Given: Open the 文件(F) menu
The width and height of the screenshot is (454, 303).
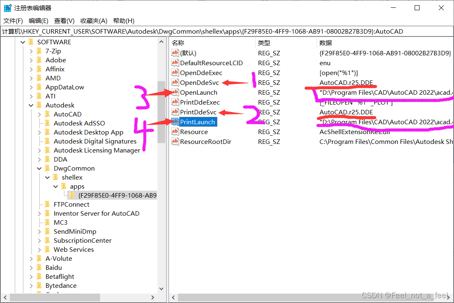Looking at the screenshot, I should (13, 21).
